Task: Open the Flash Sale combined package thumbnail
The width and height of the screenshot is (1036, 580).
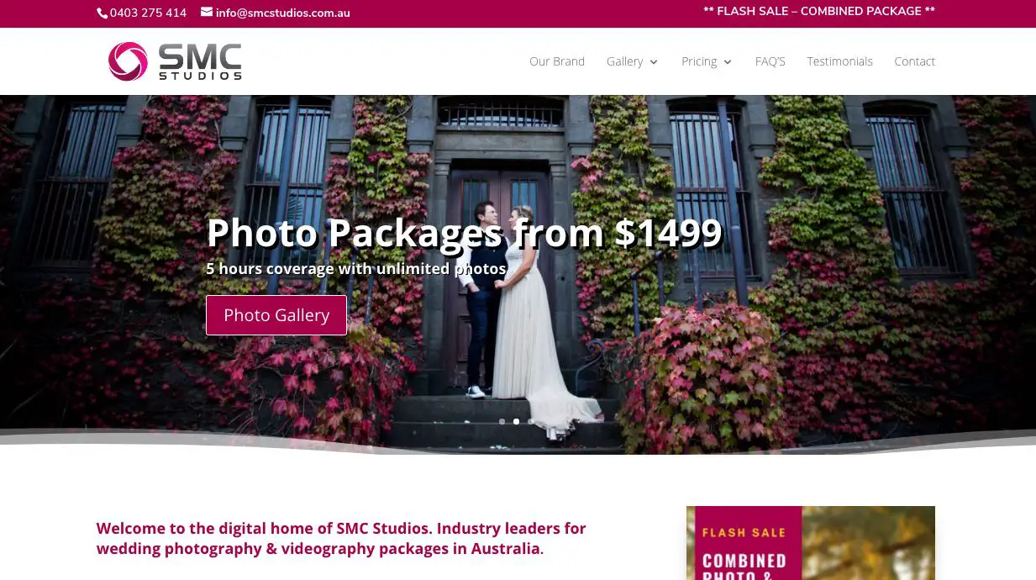Action: tap(811, 543)
